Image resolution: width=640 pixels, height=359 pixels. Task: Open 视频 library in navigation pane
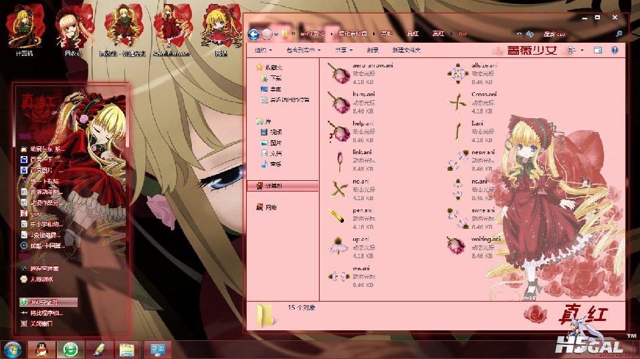click(x=271, y=132)
